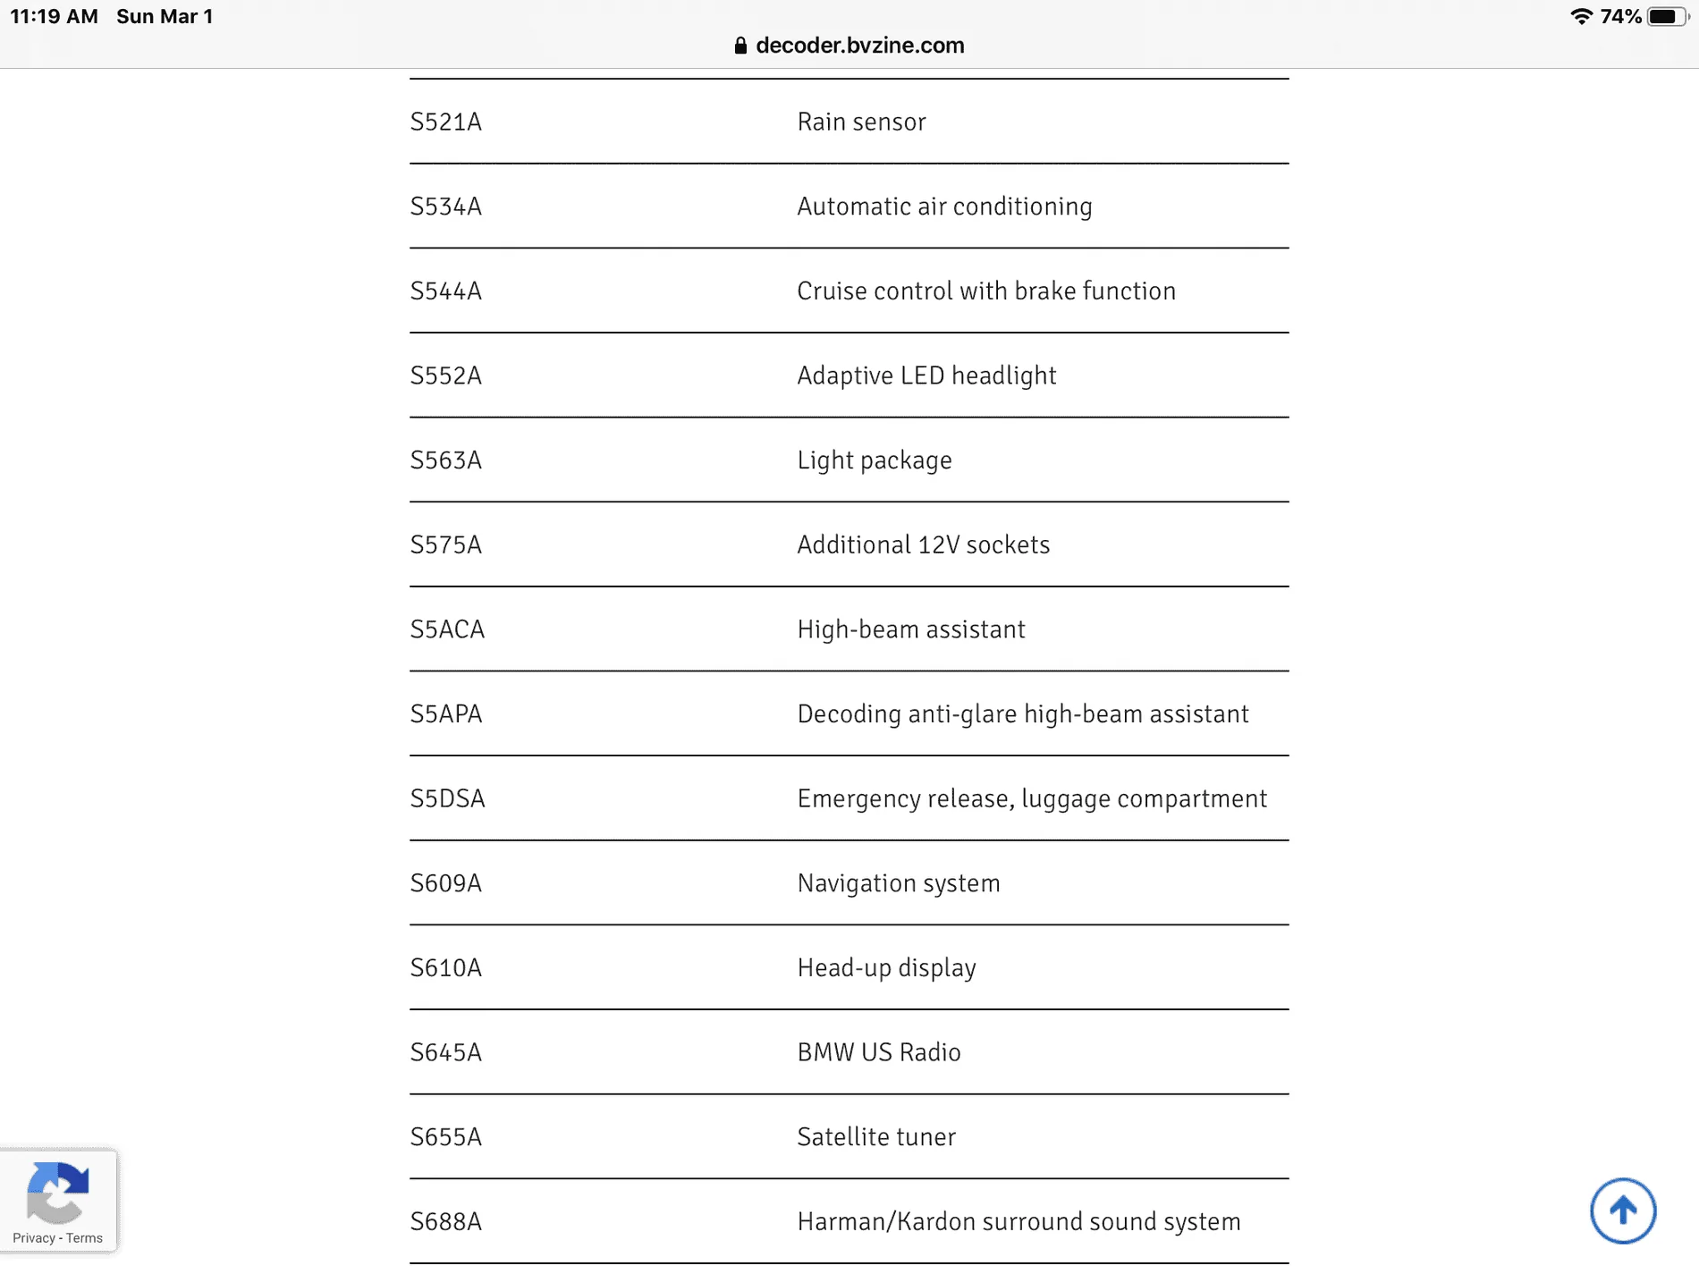The height and width of the screenshot is (1274, 1699).
Task: Tap the Wi-Fi status icon
Action: [1581, 16]
